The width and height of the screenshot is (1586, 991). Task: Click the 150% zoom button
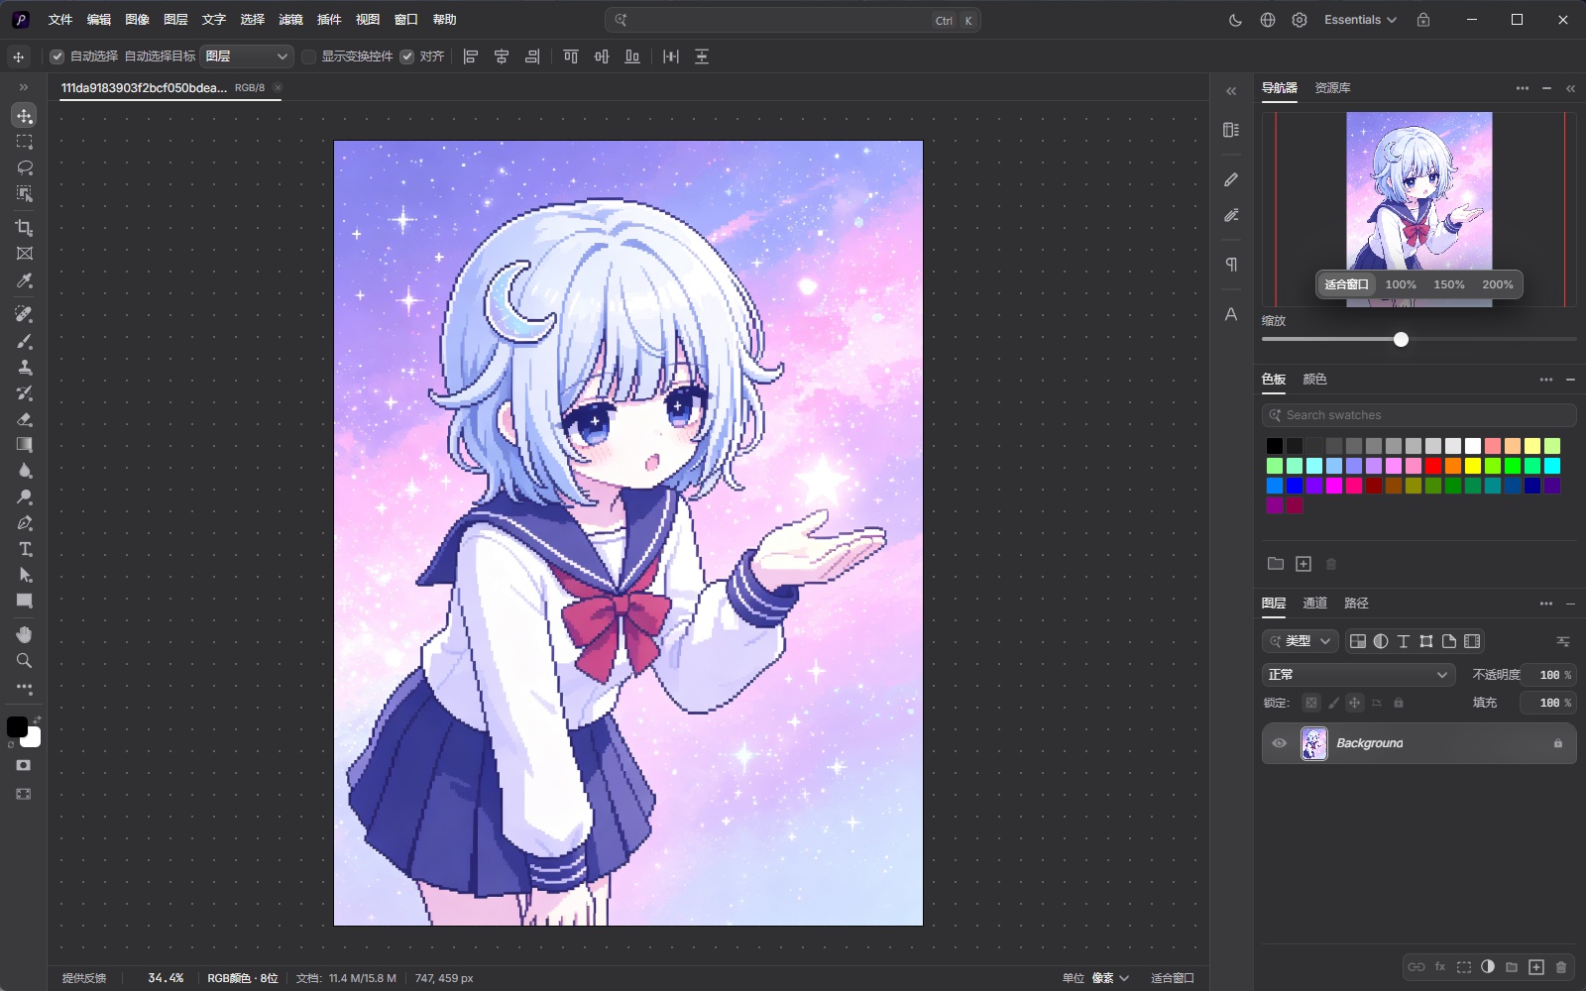pyautogui.click(x=1449, y=284)
